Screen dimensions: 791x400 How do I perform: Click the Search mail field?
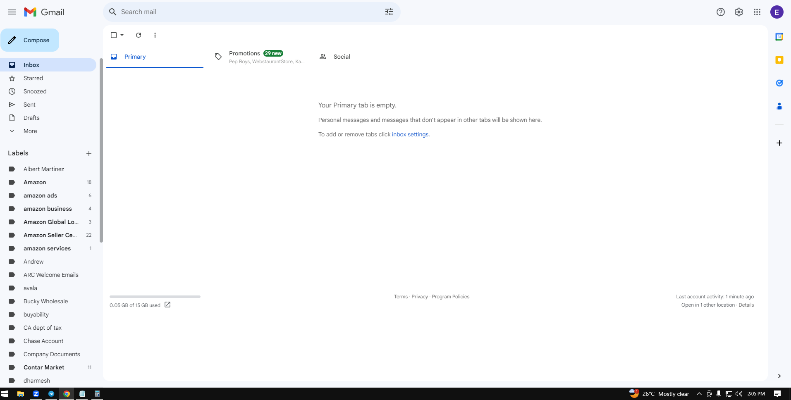(x=251, y=12)
